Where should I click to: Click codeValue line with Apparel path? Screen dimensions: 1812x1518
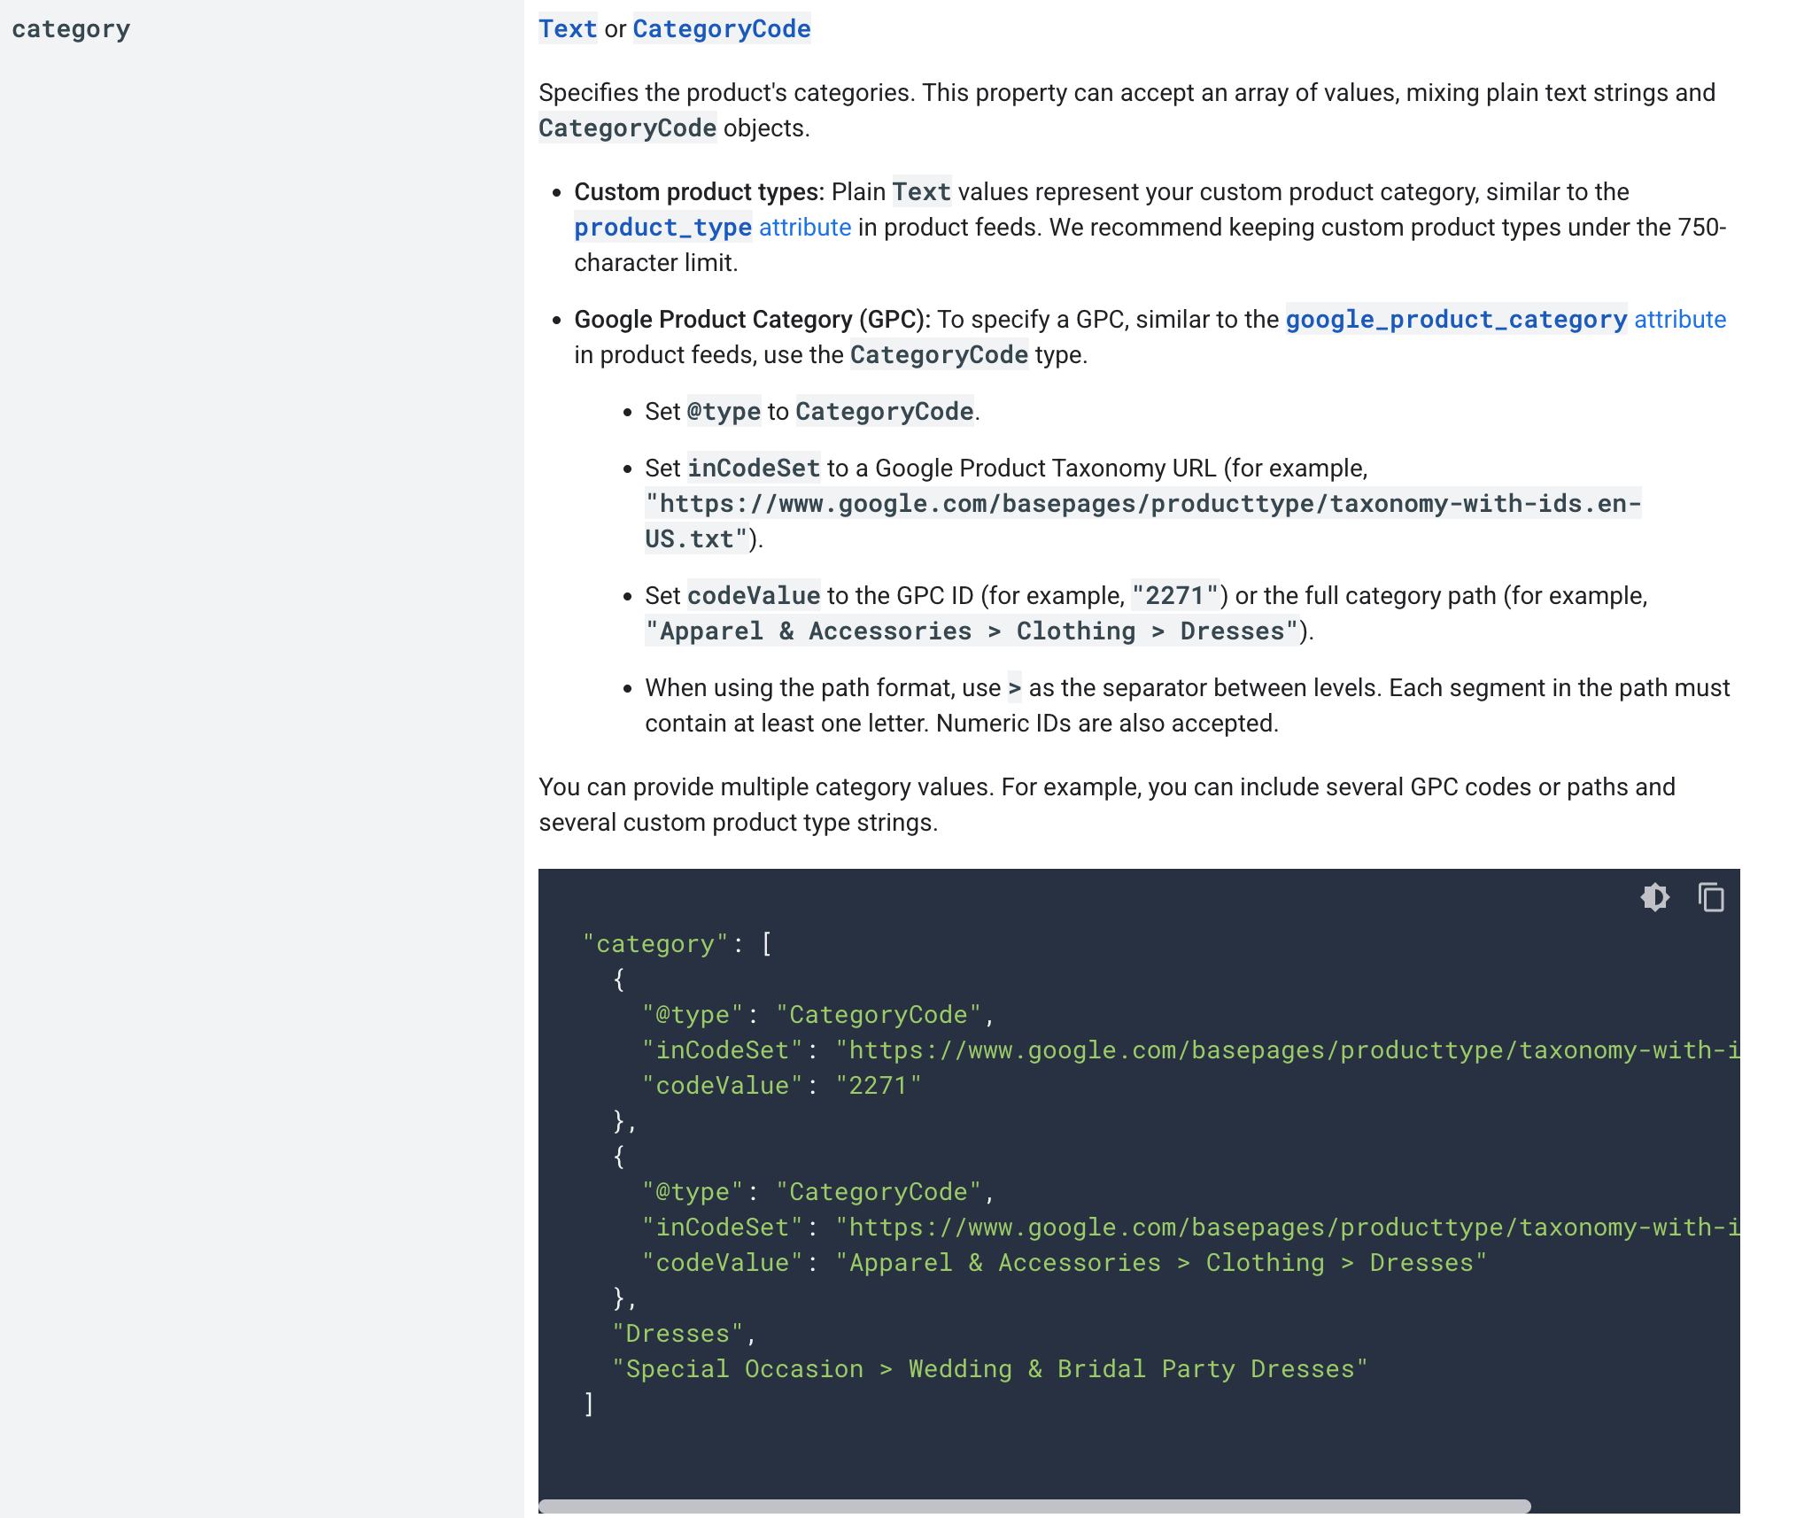pos(1064,1263)
